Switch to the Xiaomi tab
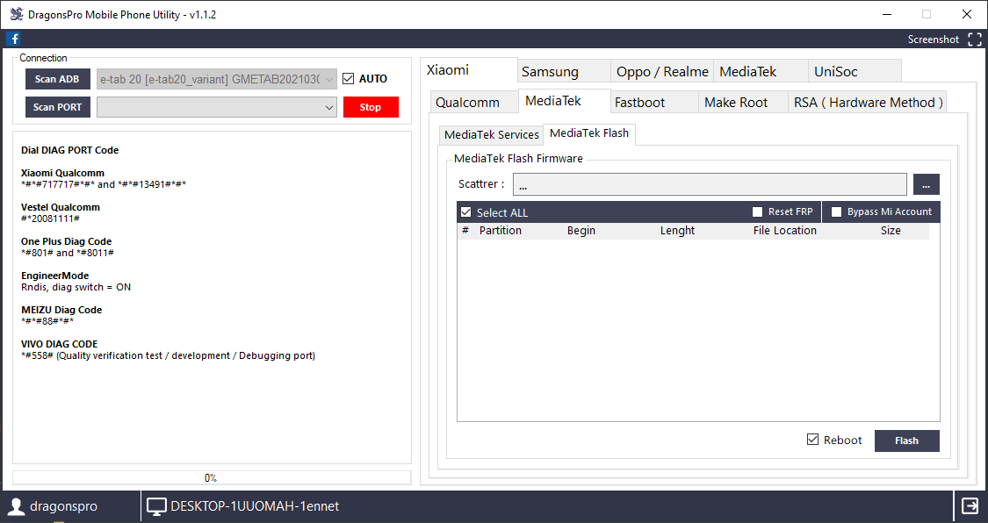This screenshot has width=988, height=523. pyautogui.click(x=469, y=70)
